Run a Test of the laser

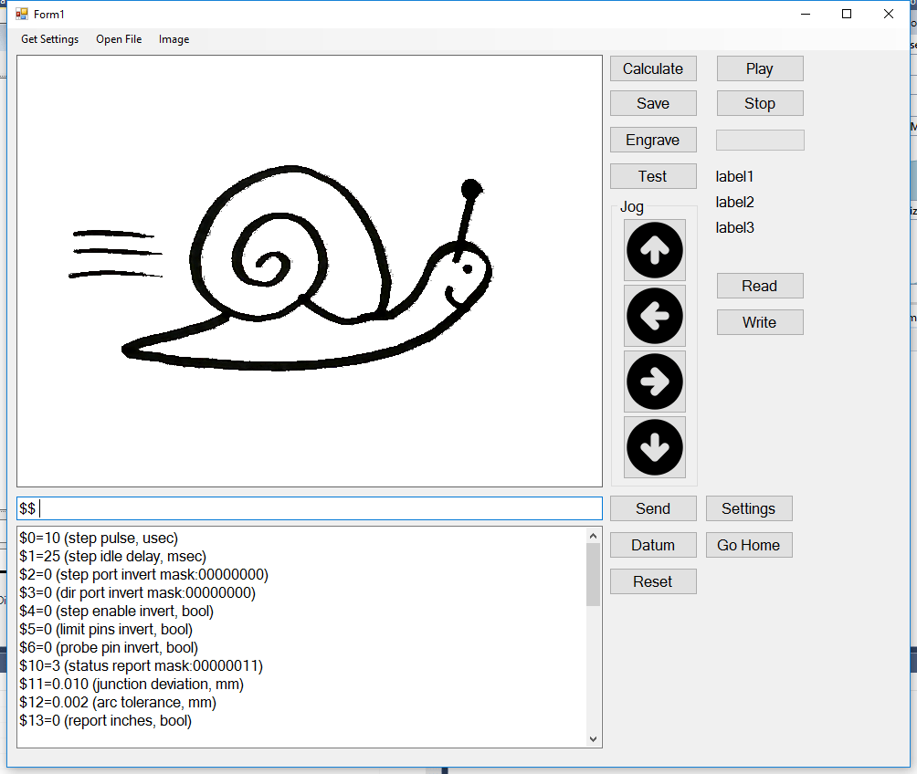point(653,175)
